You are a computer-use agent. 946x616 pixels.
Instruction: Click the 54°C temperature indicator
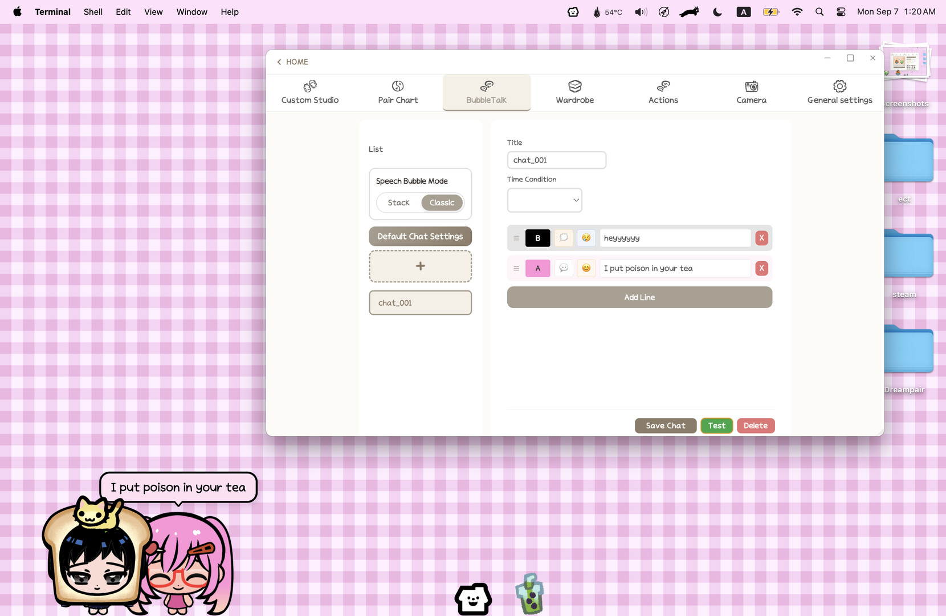608,11
